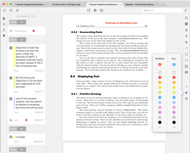This screenshot has width=190, height=153.
Task: Select highlight 'part of the window system'
Action: click(26, 105)
